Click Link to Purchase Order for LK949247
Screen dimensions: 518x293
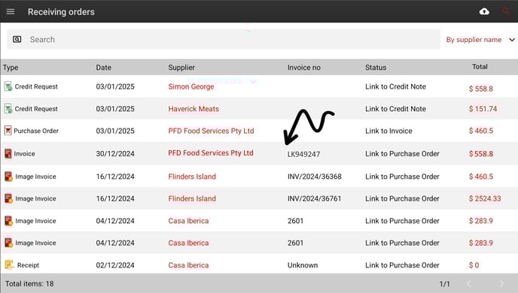(x=402, y=153)
